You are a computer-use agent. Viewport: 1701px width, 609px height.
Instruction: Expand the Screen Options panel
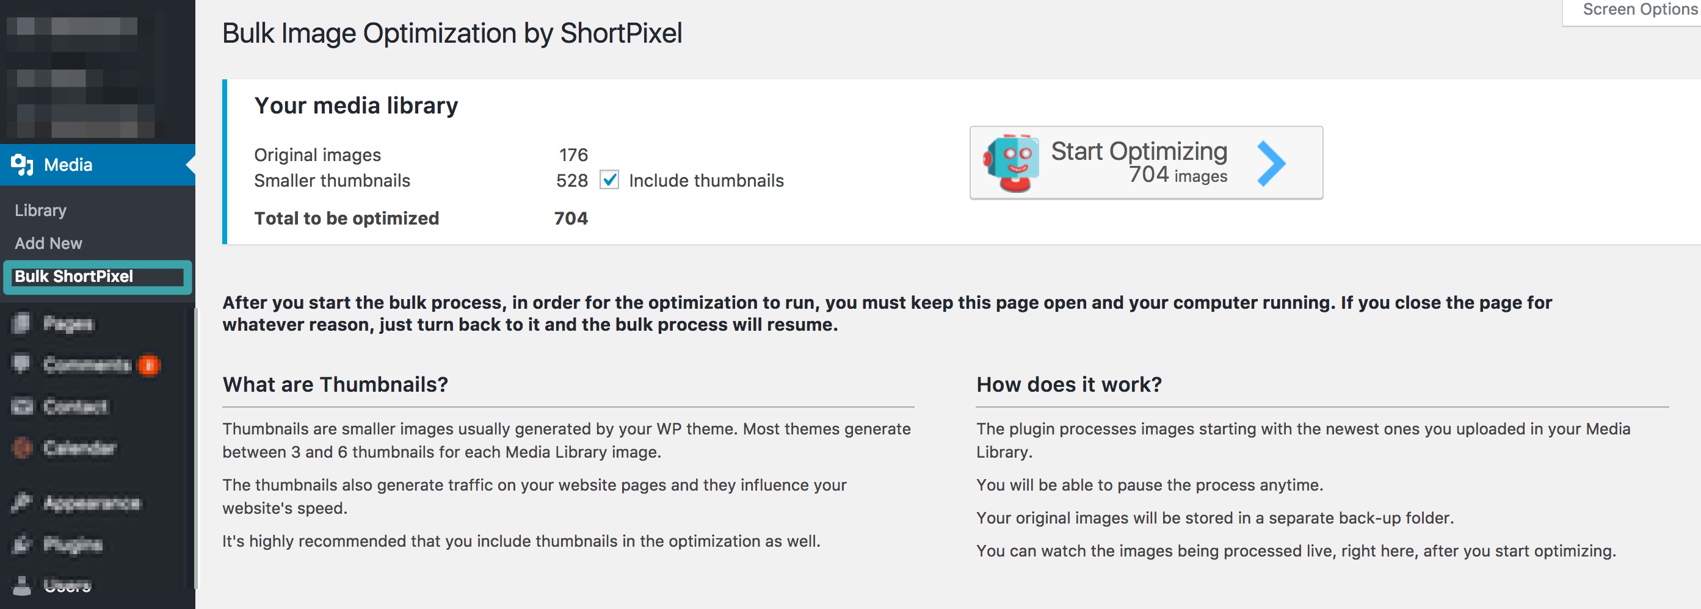1639,10
